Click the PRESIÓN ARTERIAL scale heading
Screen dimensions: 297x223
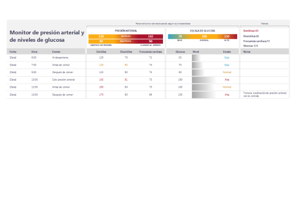pyautogui.click(x=126, y=31)
